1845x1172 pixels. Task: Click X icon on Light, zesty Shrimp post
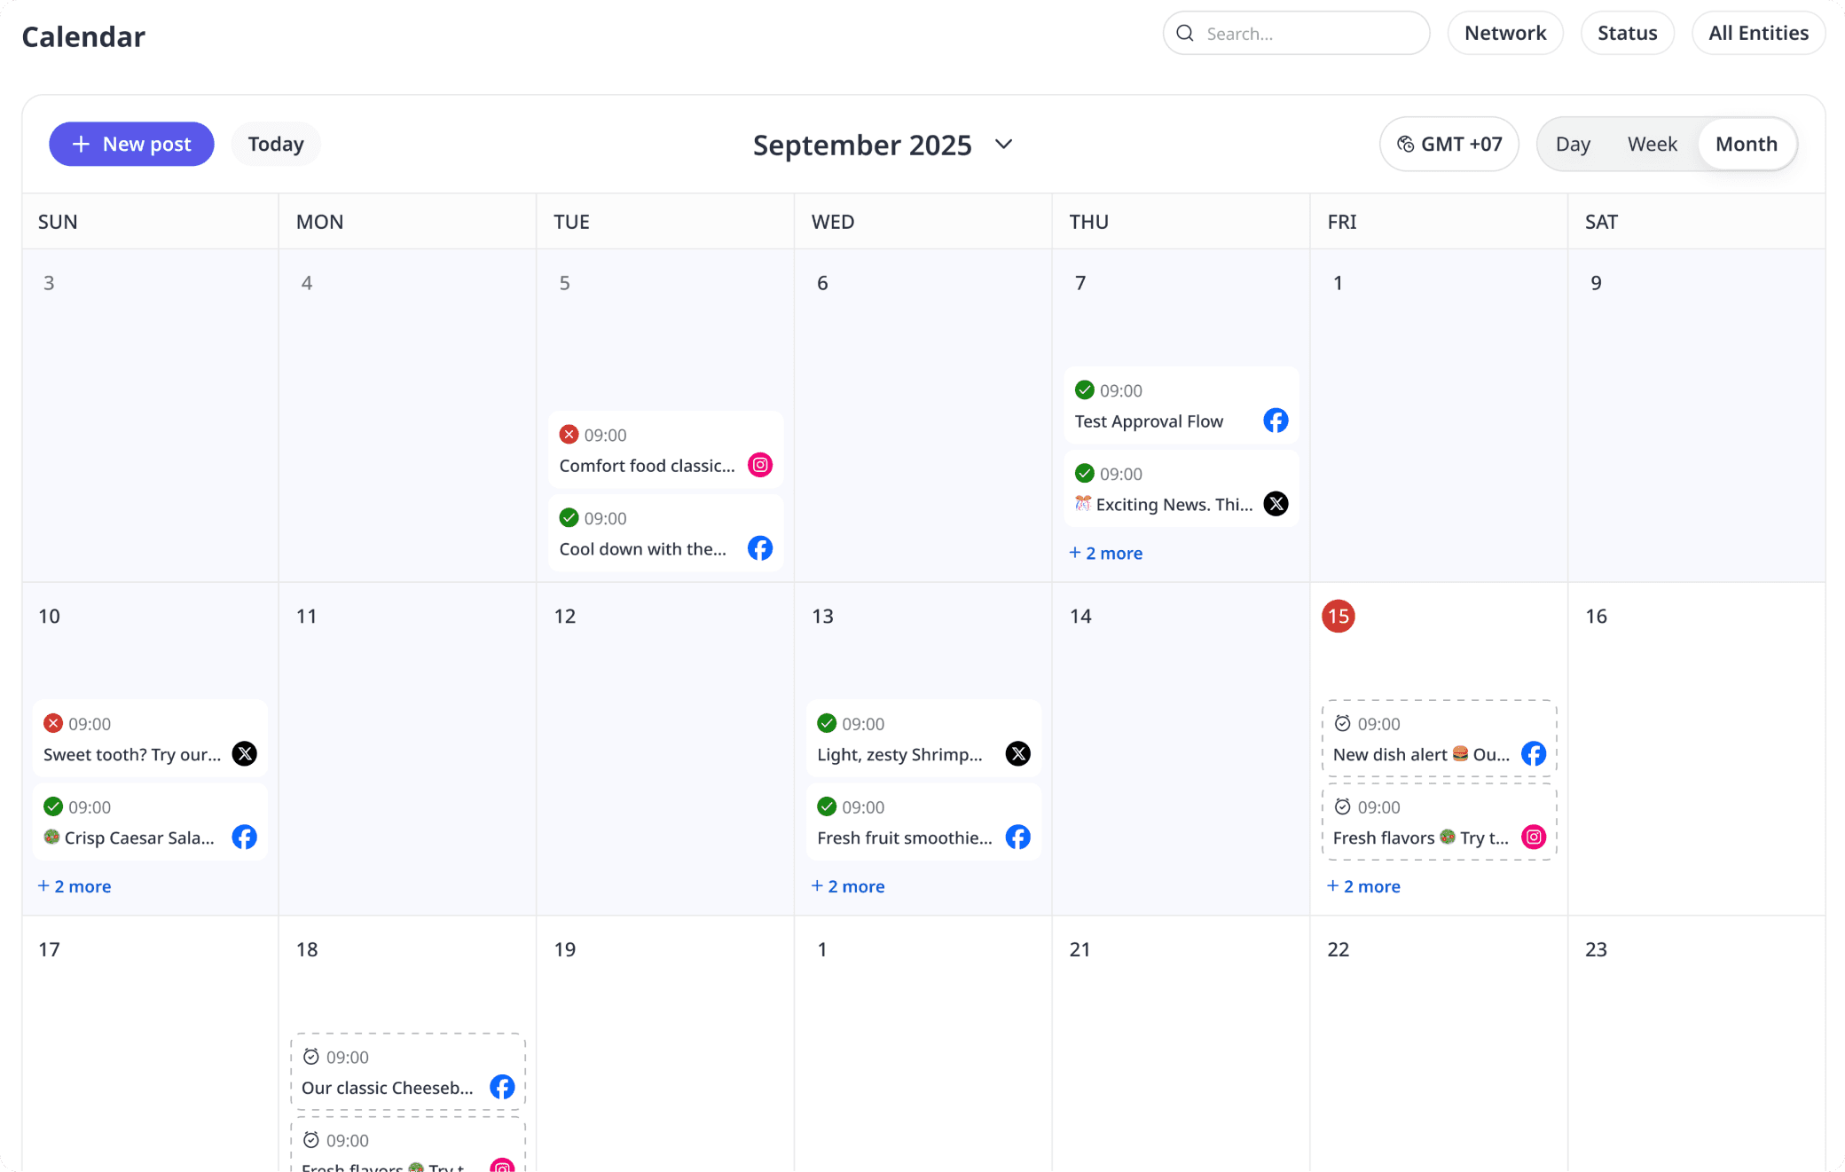coord(1018,754)
